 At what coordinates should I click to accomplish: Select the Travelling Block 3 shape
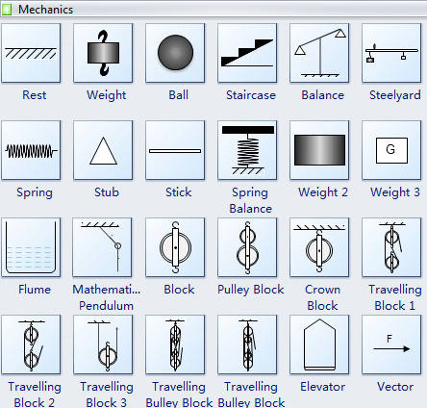click(103, 344)
